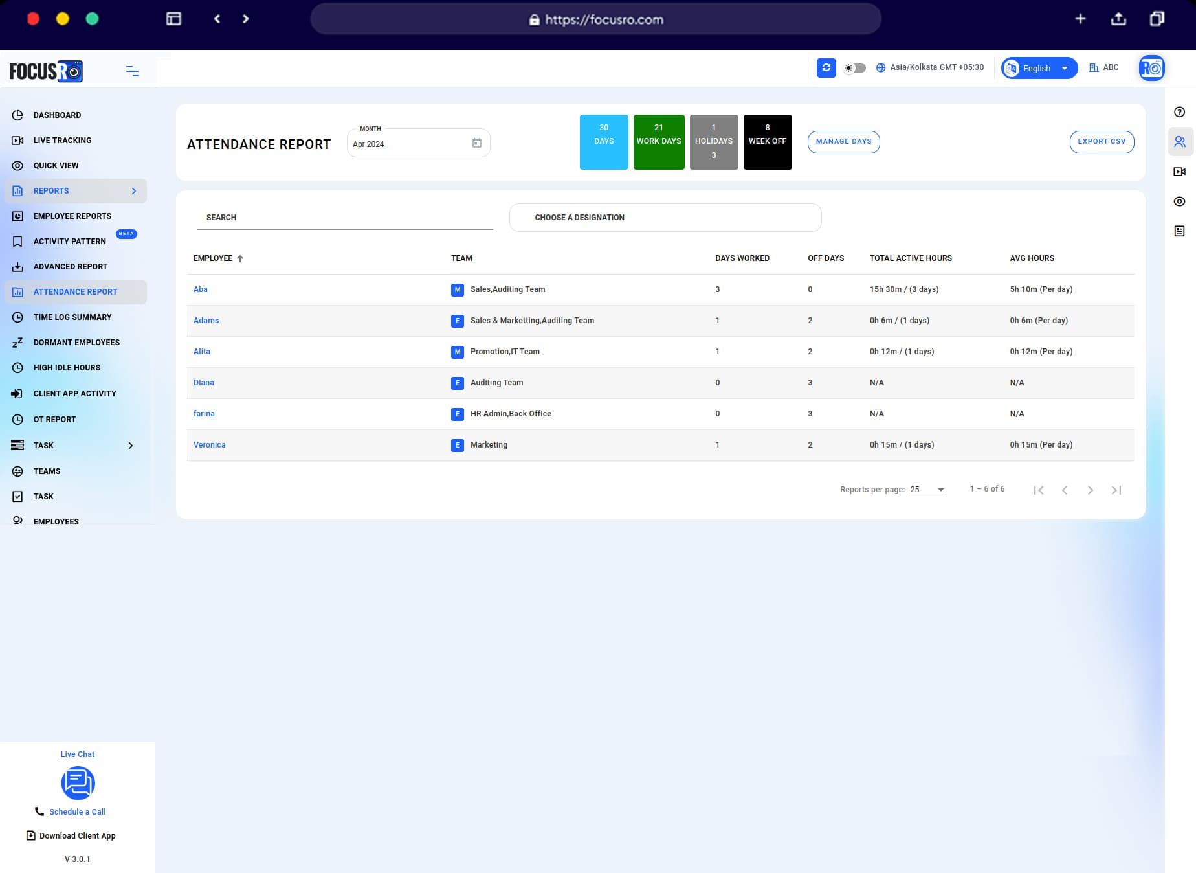The image size is (1196, 873).
Task: Open employee Veronica's report link
Action: (209, 445)
